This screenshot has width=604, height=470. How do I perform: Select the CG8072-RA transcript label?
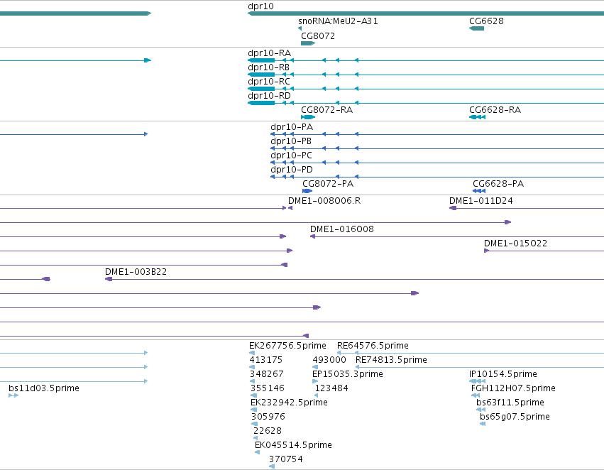(326, 110)
